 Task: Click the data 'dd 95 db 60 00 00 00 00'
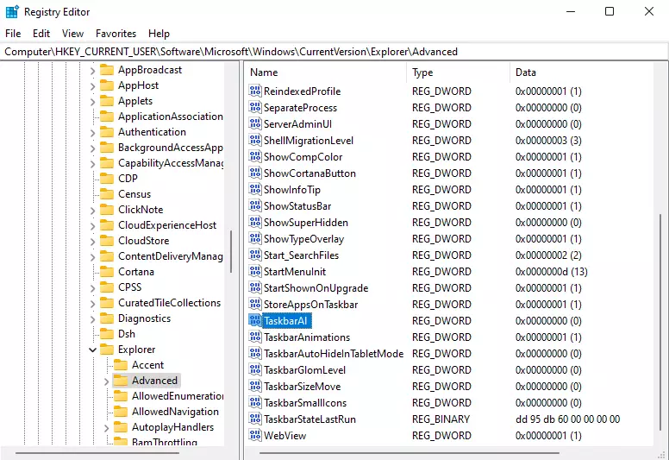point(567,419)
